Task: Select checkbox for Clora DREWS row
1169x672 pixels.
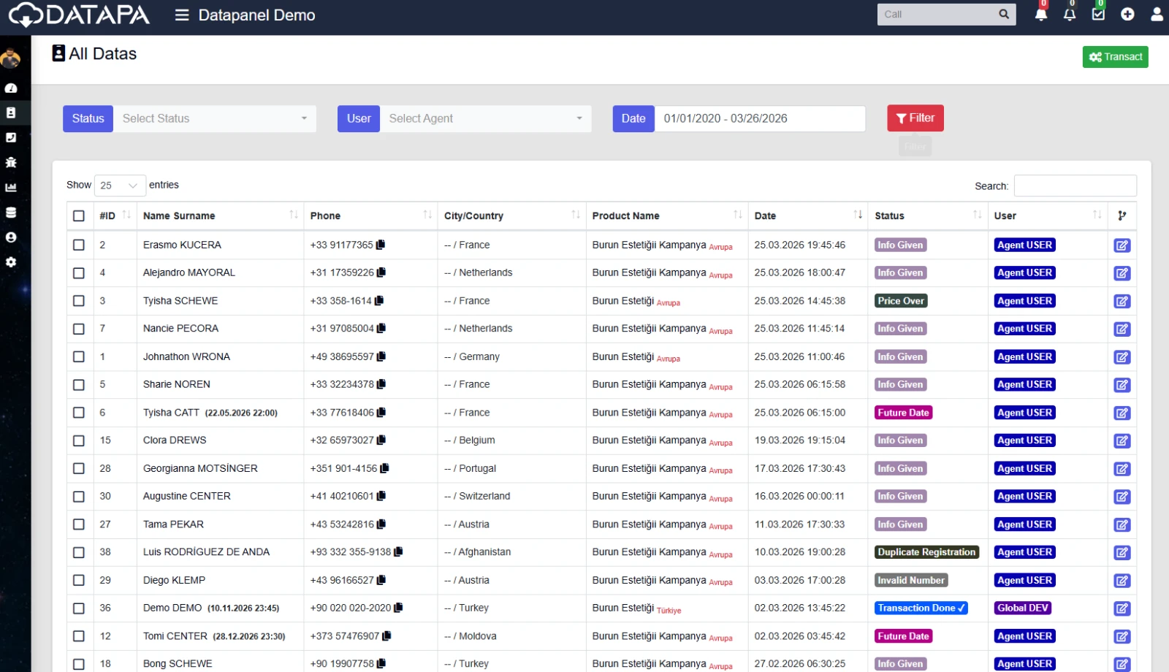Action: pos(79,440)
